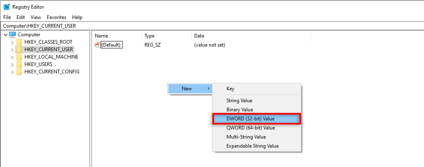Click the registry path address bar
Screen dimensions: 424x167
[x=207, y=26]
